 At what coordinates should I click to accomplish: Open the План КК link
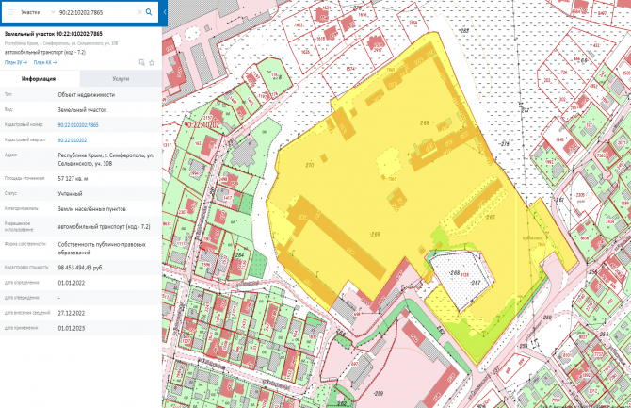(x=45, y=62)
